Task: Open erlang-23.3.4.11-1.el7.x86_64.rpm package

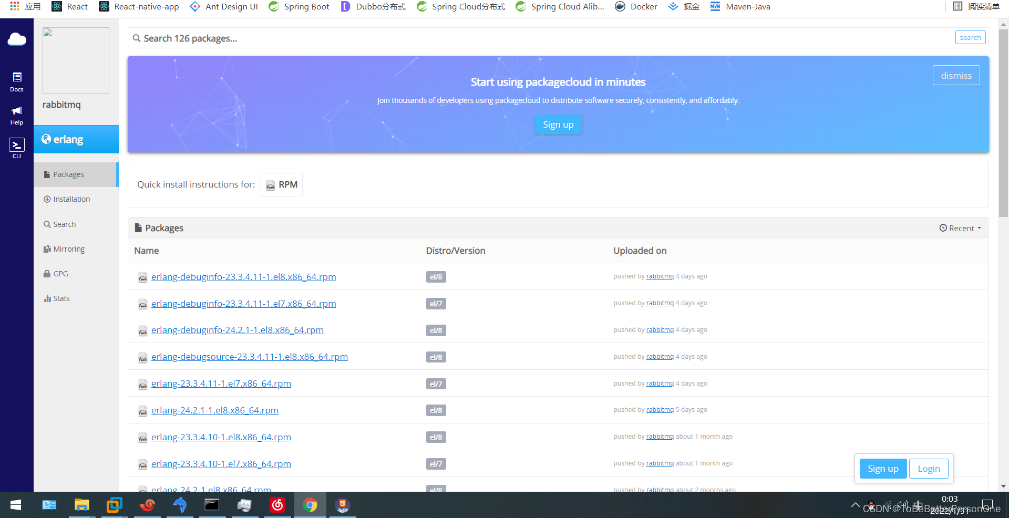Action: 221,384
